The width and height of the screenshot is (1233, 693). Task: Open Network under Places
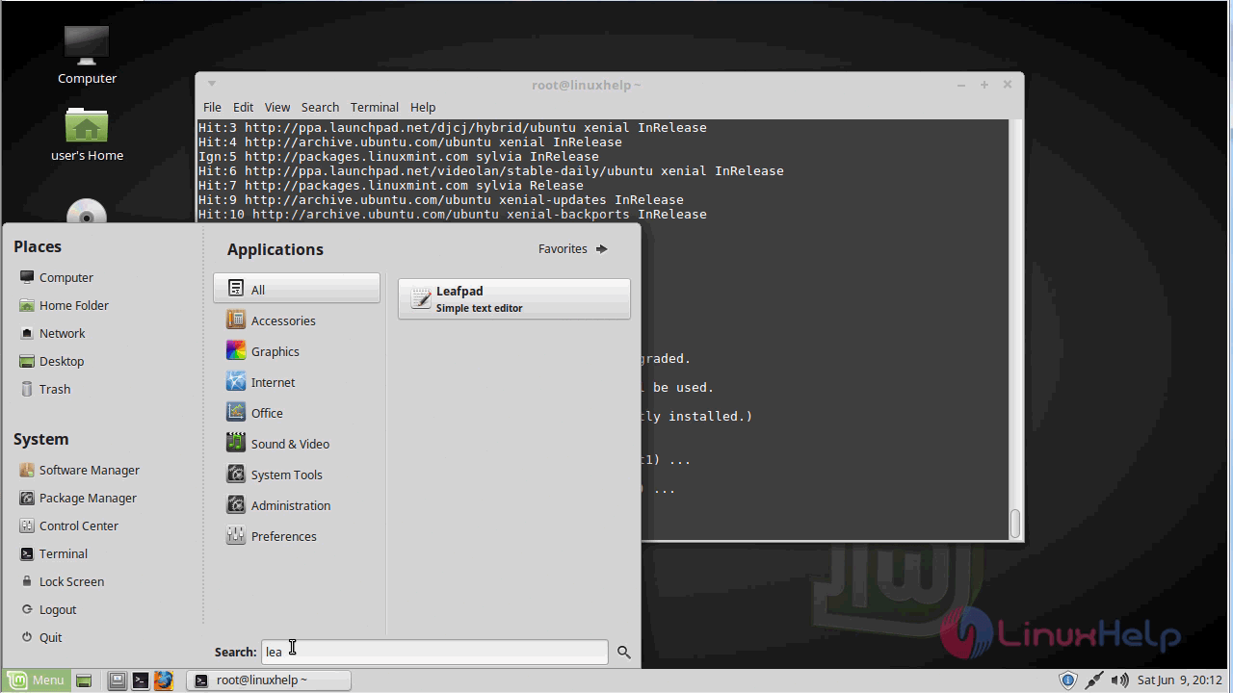pyautogui.click(x=52, y=333)
